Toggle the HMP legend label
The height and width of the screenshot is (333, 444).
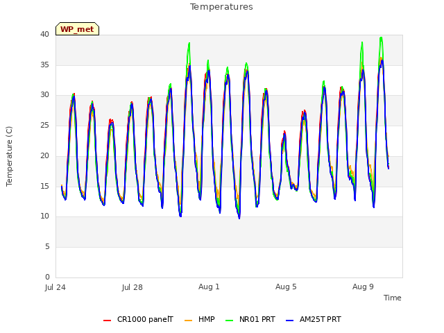coord(207,319)
